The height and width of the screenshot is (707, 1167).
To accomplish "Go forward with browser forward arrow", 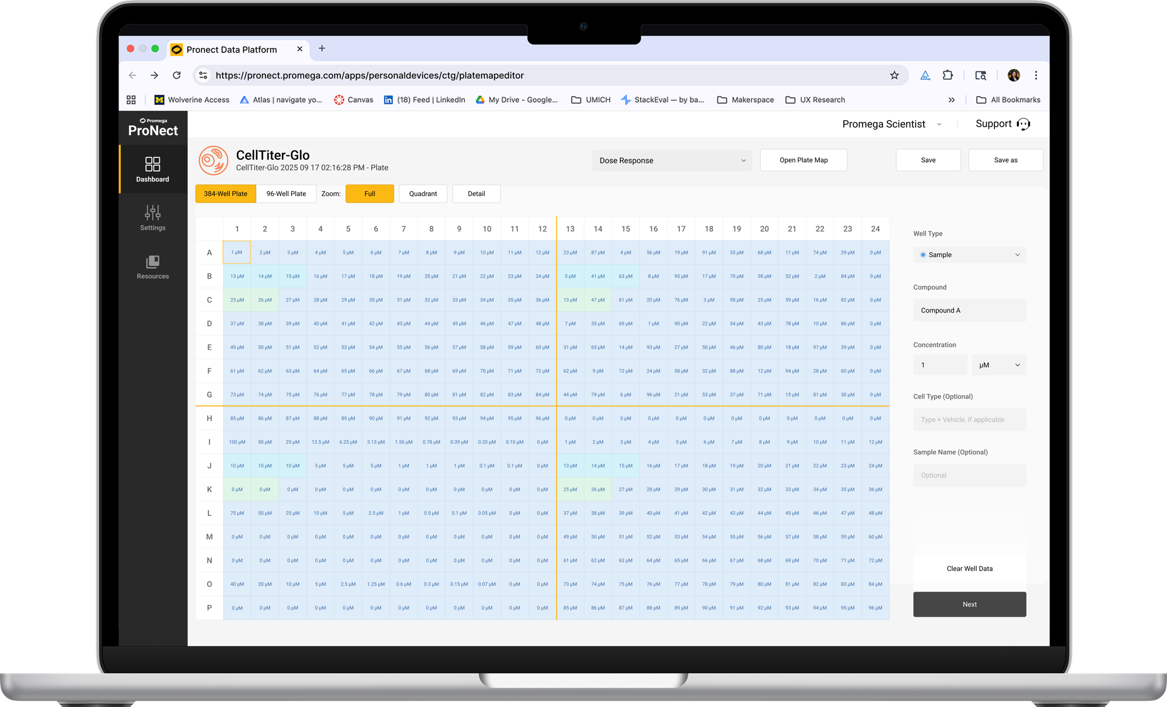I will point(154,75).
